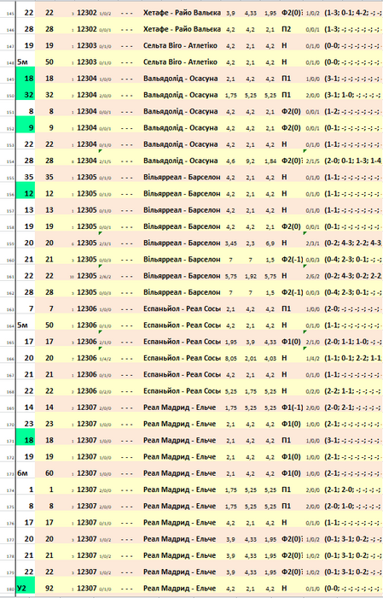
Task: Select 'Сельта Віго - Атлетіко' in row 147
Action: [x=180, y=45]
